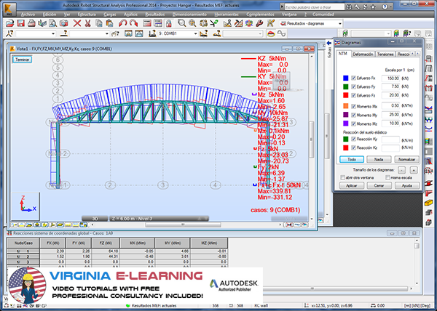437x311 pixels.
Task: Click the red X delete icon
Action: (x=77, y=23)
